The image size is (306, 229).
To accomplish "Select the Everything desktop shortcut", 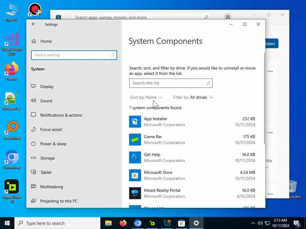I will [12, 130].
